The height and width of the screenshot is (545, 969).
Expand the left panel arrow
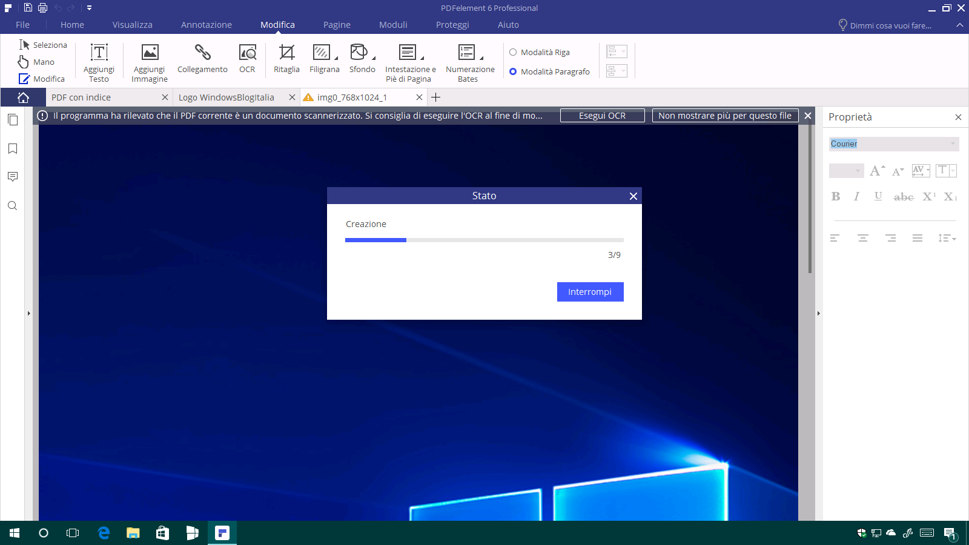(x=28, y=314)
